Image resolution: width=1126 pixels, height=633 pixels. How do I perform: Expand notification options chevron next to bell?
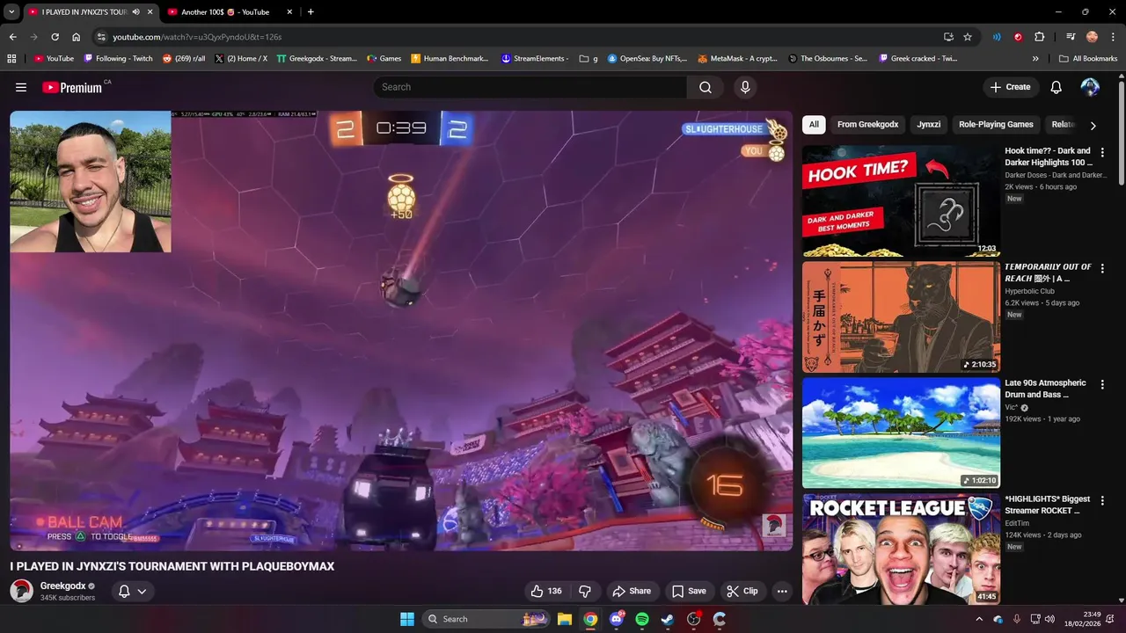(x=141, y=591)
